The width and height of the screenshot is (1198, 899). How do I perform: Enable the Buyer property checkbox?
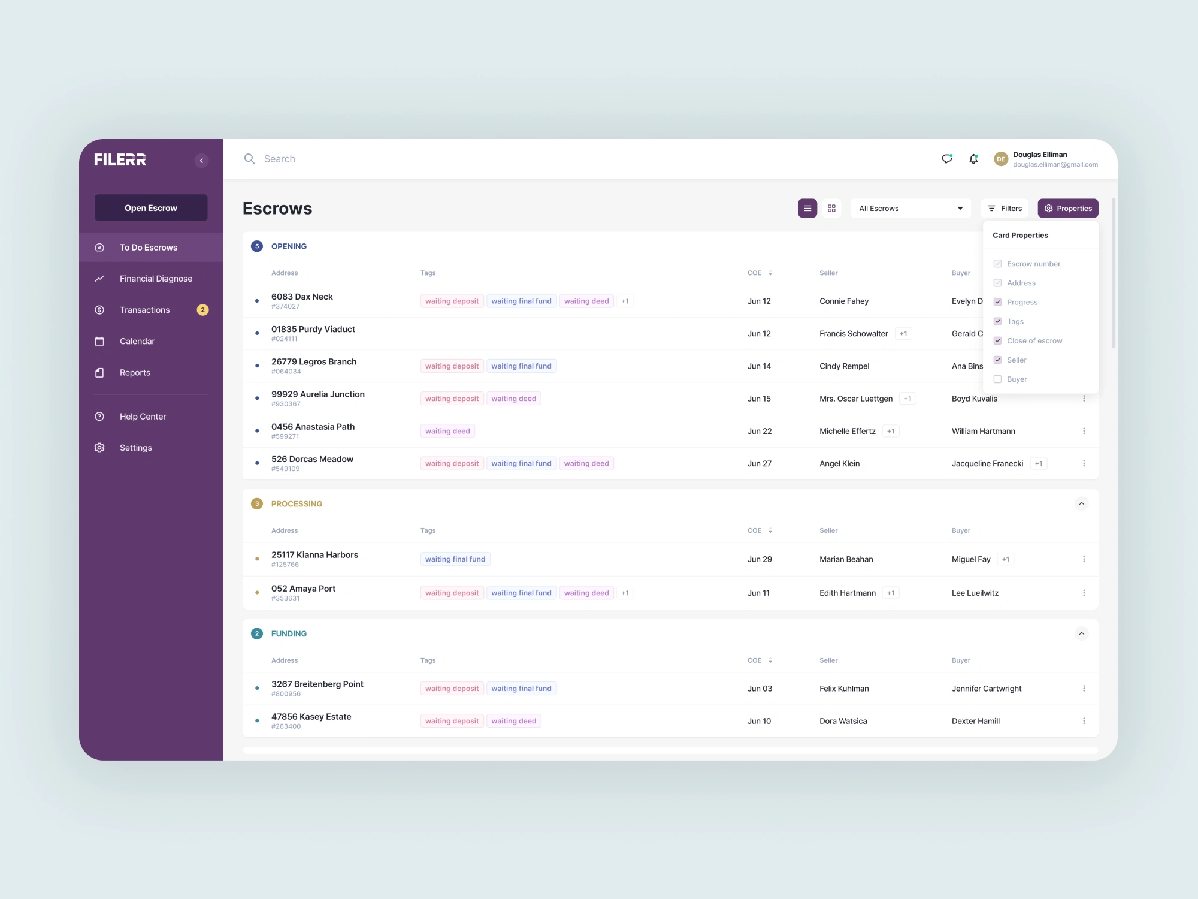pyautogui.click(x=997, y=379)
